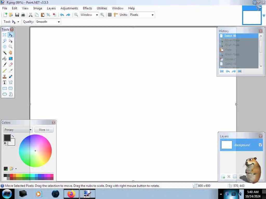The image size is (266, 199).
Task: Click the secondary color white swatch
Action: pyautogui.click(x=12, y=143)
